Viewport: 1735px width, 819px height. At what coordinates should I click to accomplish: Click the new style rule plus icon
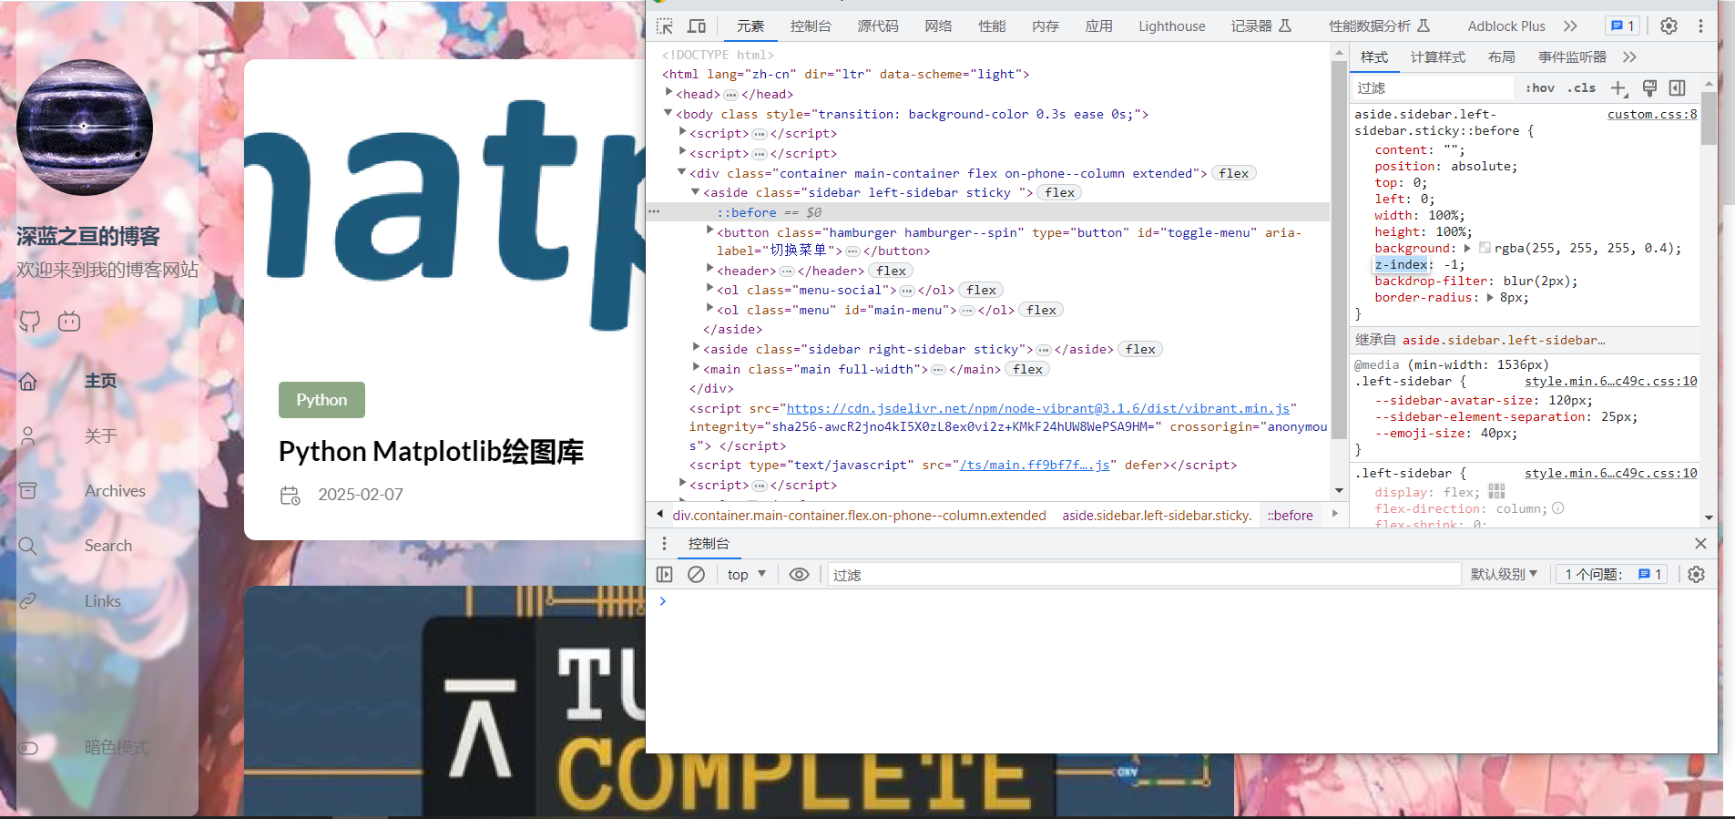(x=1618, y=87)
